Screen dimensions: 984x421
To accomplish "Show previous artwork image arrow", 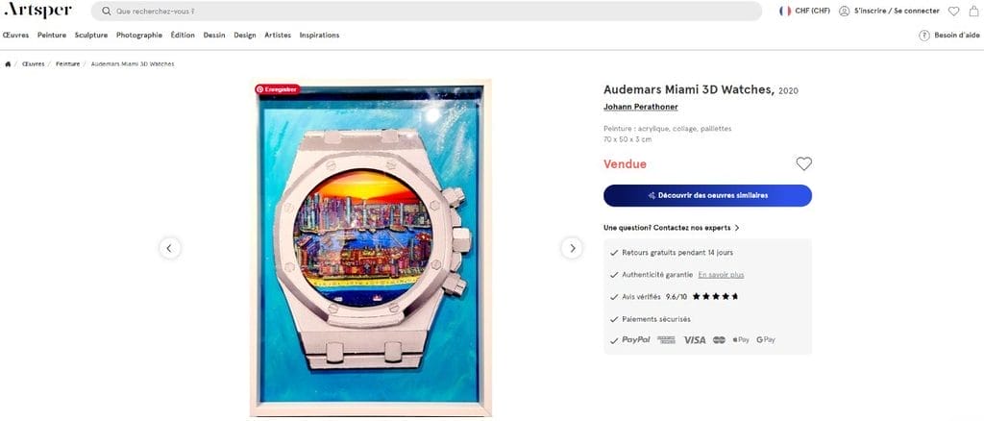I will tap(169, 248).
